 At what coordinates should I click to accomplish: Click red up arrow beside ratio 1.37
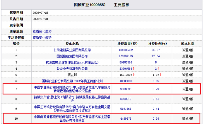160,75
